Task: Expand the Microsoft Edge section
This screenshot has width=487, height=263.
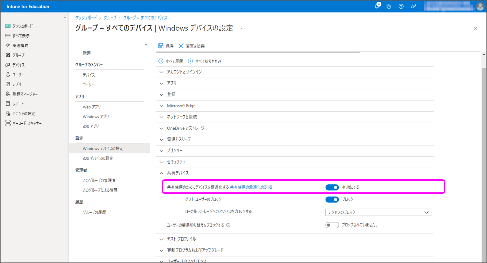Action: pyautogui.click(x=295, y=106)
